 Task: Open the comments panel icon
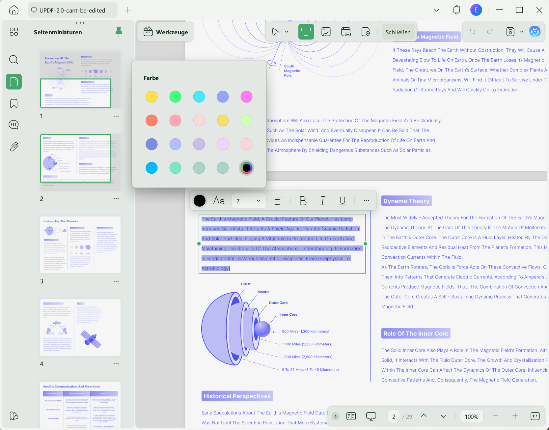[14, 125]
